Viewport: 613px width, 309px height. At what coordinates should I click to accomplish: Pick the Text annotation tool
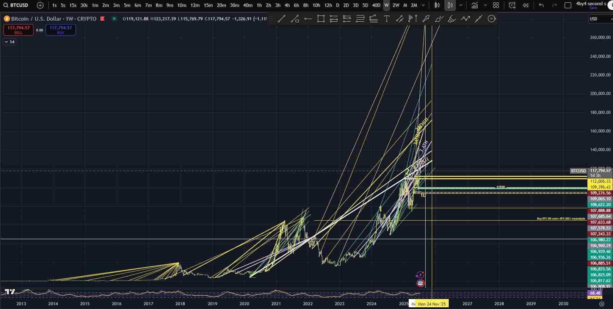(x=387, y=19)
